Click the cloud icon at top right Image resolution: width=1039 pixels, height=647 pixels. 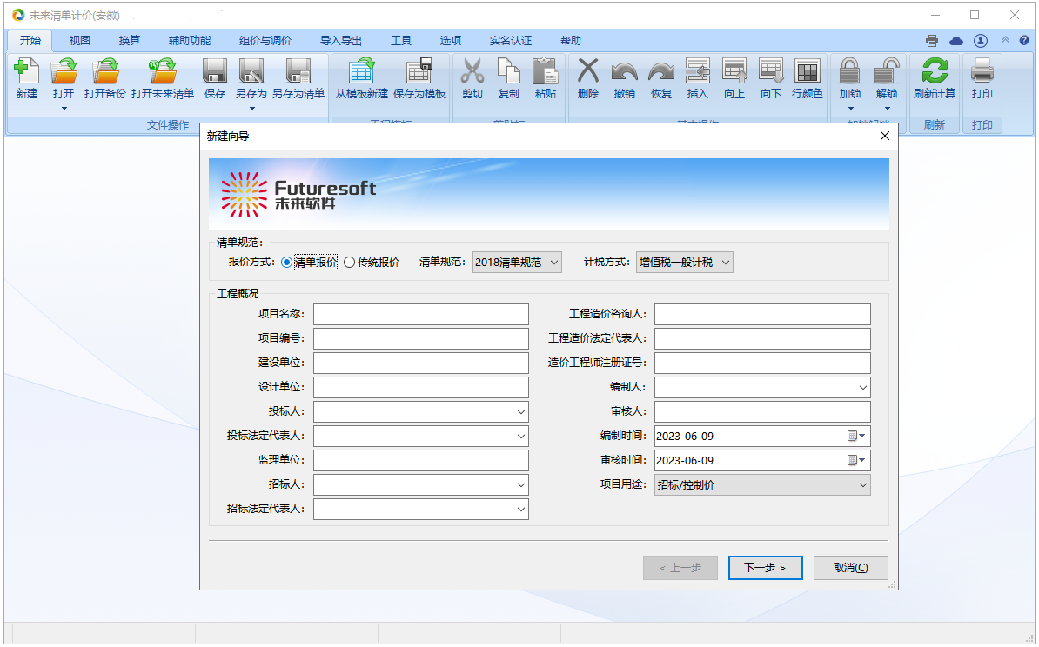click(x=956, y=40)
